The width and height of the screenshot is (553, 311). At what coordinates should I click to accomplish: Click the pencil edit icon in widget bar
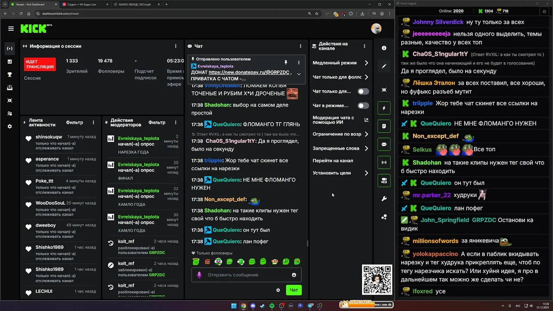click(384, 66)
